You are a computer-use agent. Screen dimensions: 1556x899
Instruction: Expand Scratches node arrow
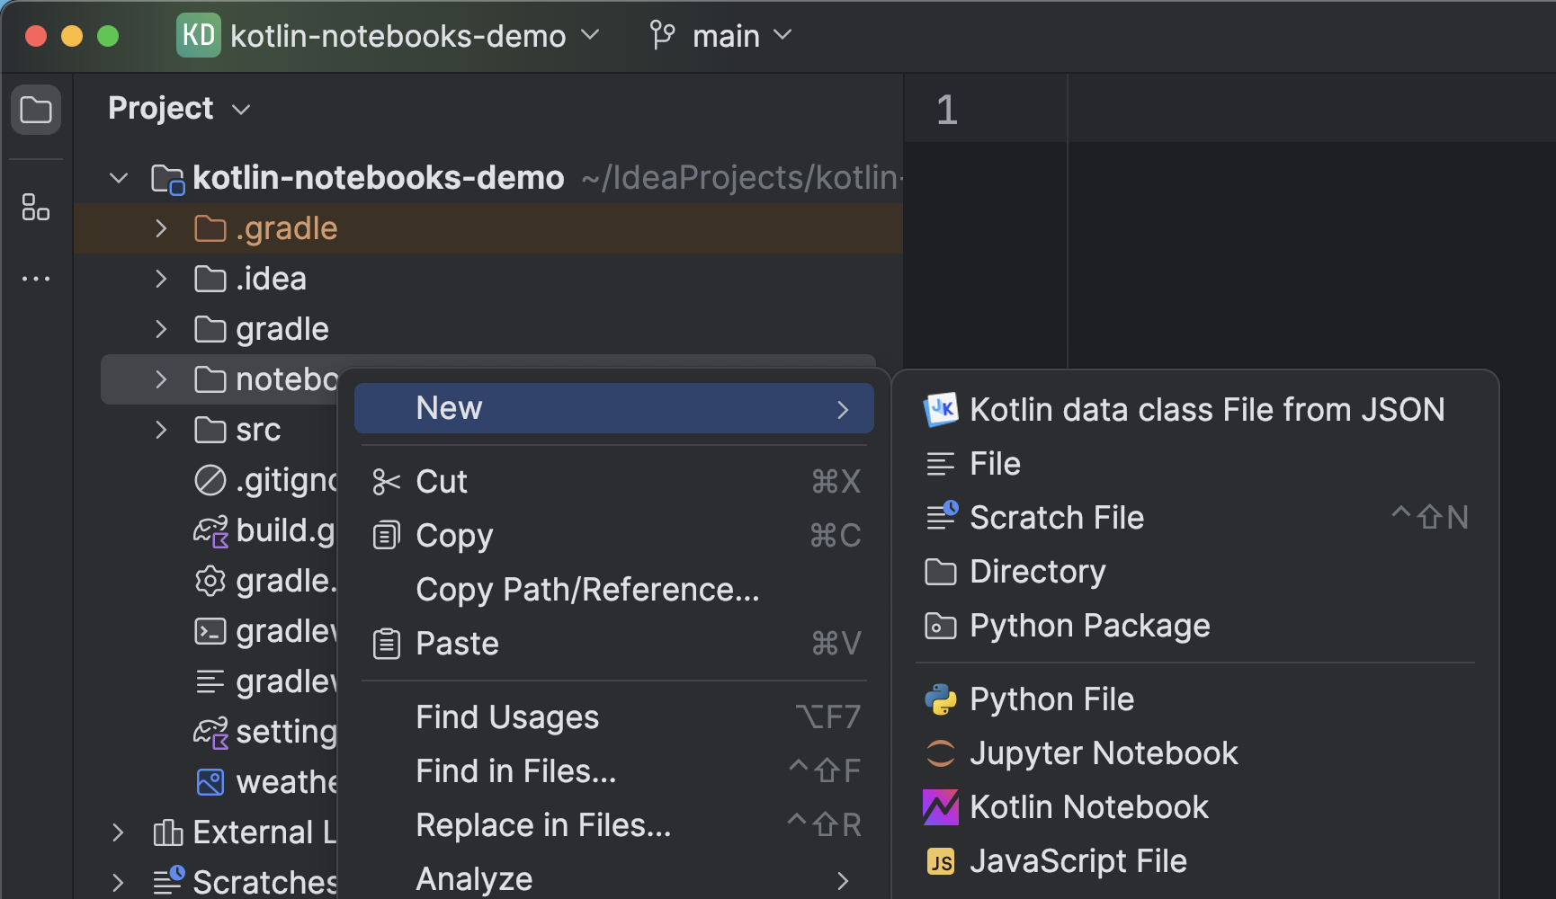coord(118,882)
